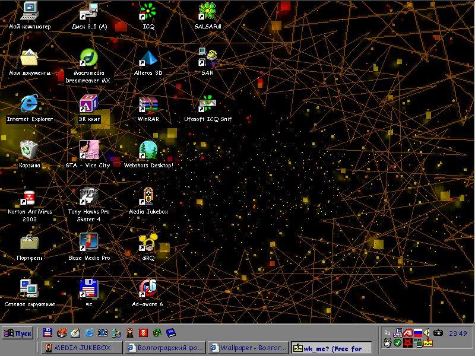
Task: Select the Сетевое окружение network icon
Action: click(x=29, y=293)
